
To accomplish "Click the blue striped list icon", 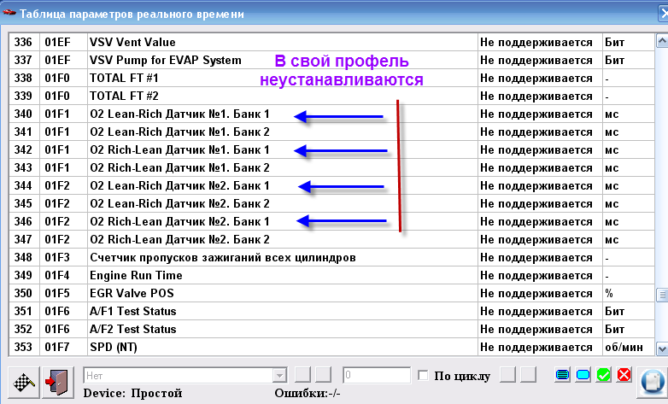I will pyautogui.click(x=563, y=376).
